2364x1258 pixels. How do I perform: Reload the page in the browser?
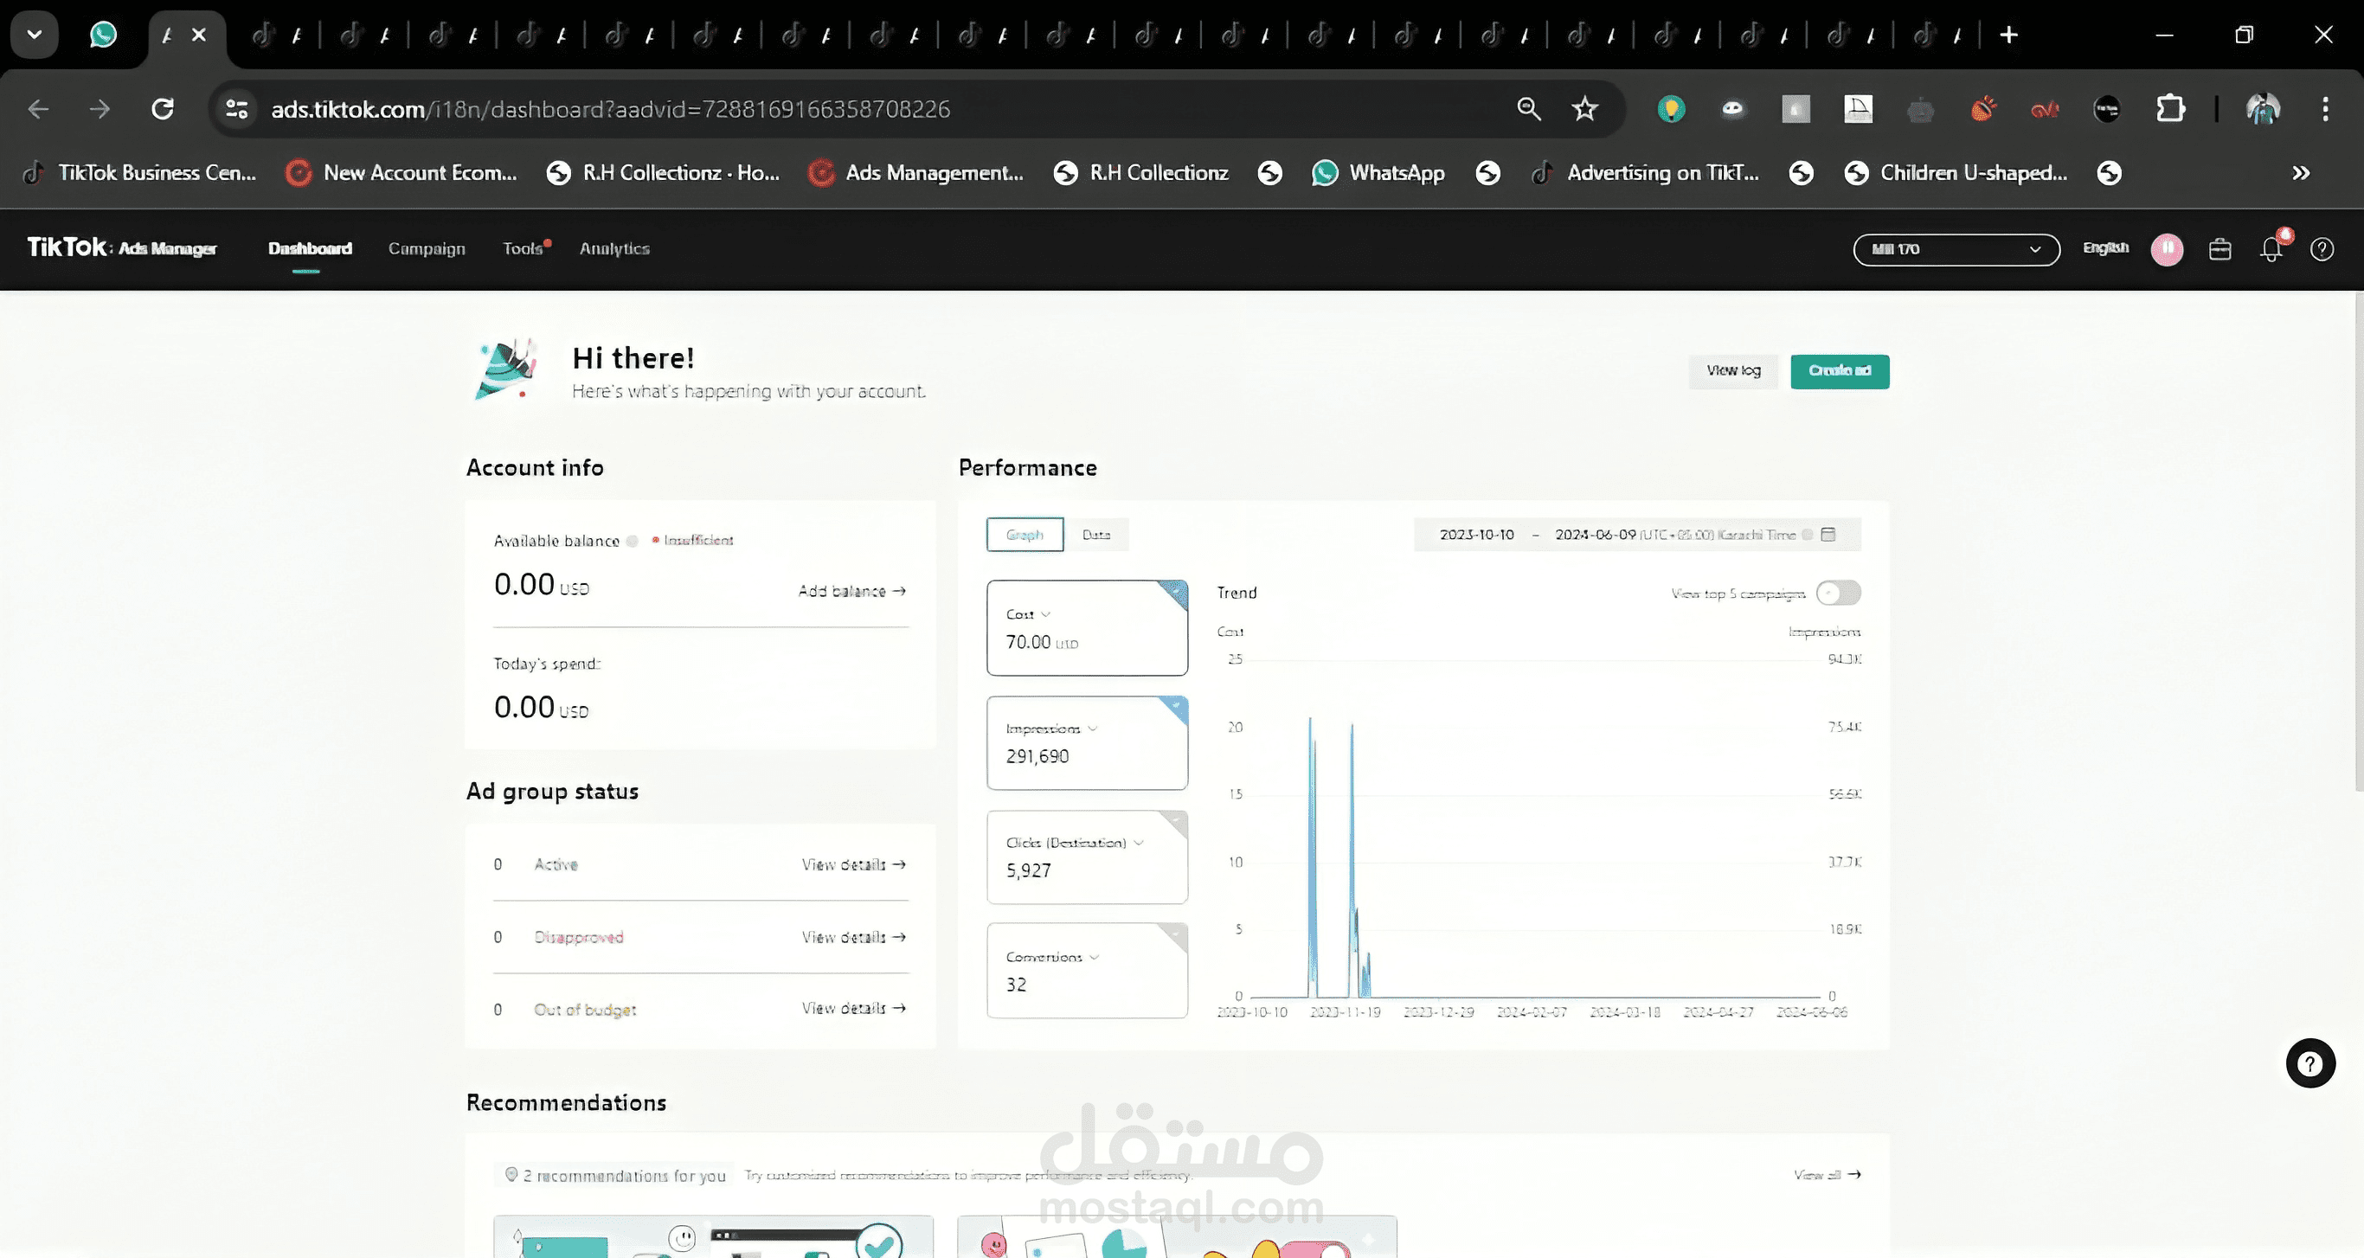(x=163, y=109)
